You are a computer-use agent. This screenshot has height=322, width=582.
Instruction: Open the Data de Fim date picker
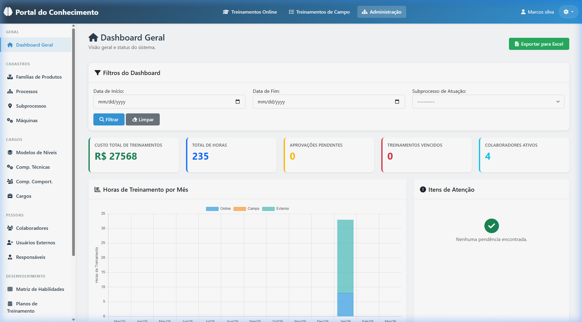tap(397, 102)
